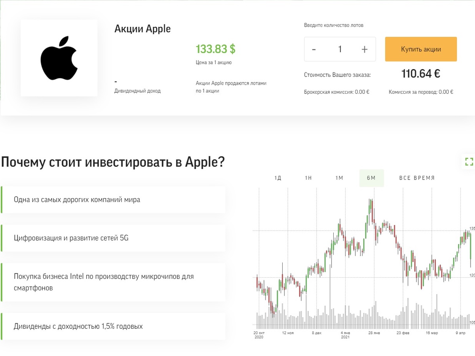
Task: Decrease lot quantity with the minus icon
Action: [314, 49]
